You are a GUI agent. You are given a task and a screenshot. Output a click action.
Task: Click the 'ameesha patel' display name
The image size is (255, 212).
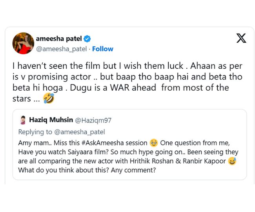click(x=59, y=38)
